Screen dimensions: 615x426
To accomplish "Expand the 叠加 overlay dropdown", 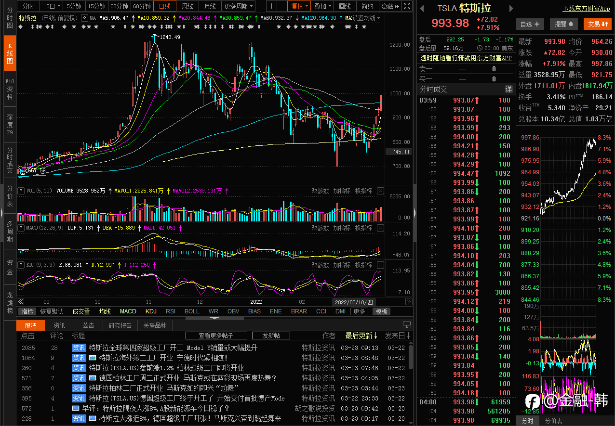I will pos(323,6).
